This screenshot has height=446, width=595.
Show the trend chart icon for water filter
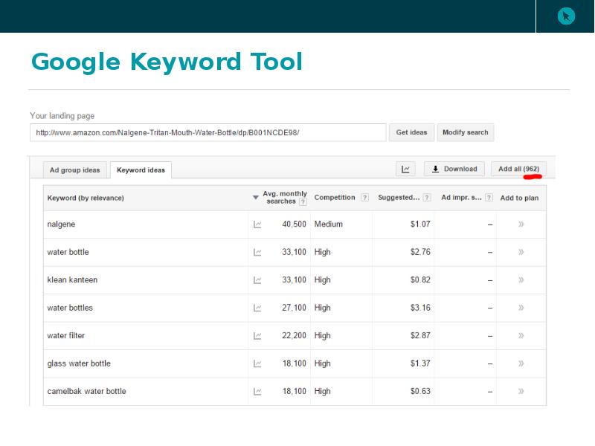[x=257, y=336]
